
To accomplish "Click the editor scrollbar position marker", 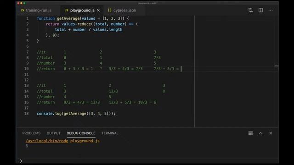I will click(277, 66).
